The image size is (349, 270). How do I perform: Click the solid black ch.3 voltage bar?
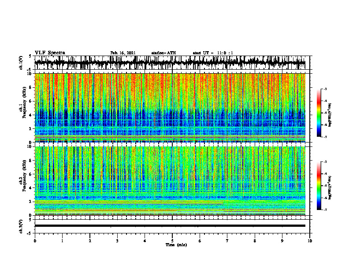click(170, 226)
